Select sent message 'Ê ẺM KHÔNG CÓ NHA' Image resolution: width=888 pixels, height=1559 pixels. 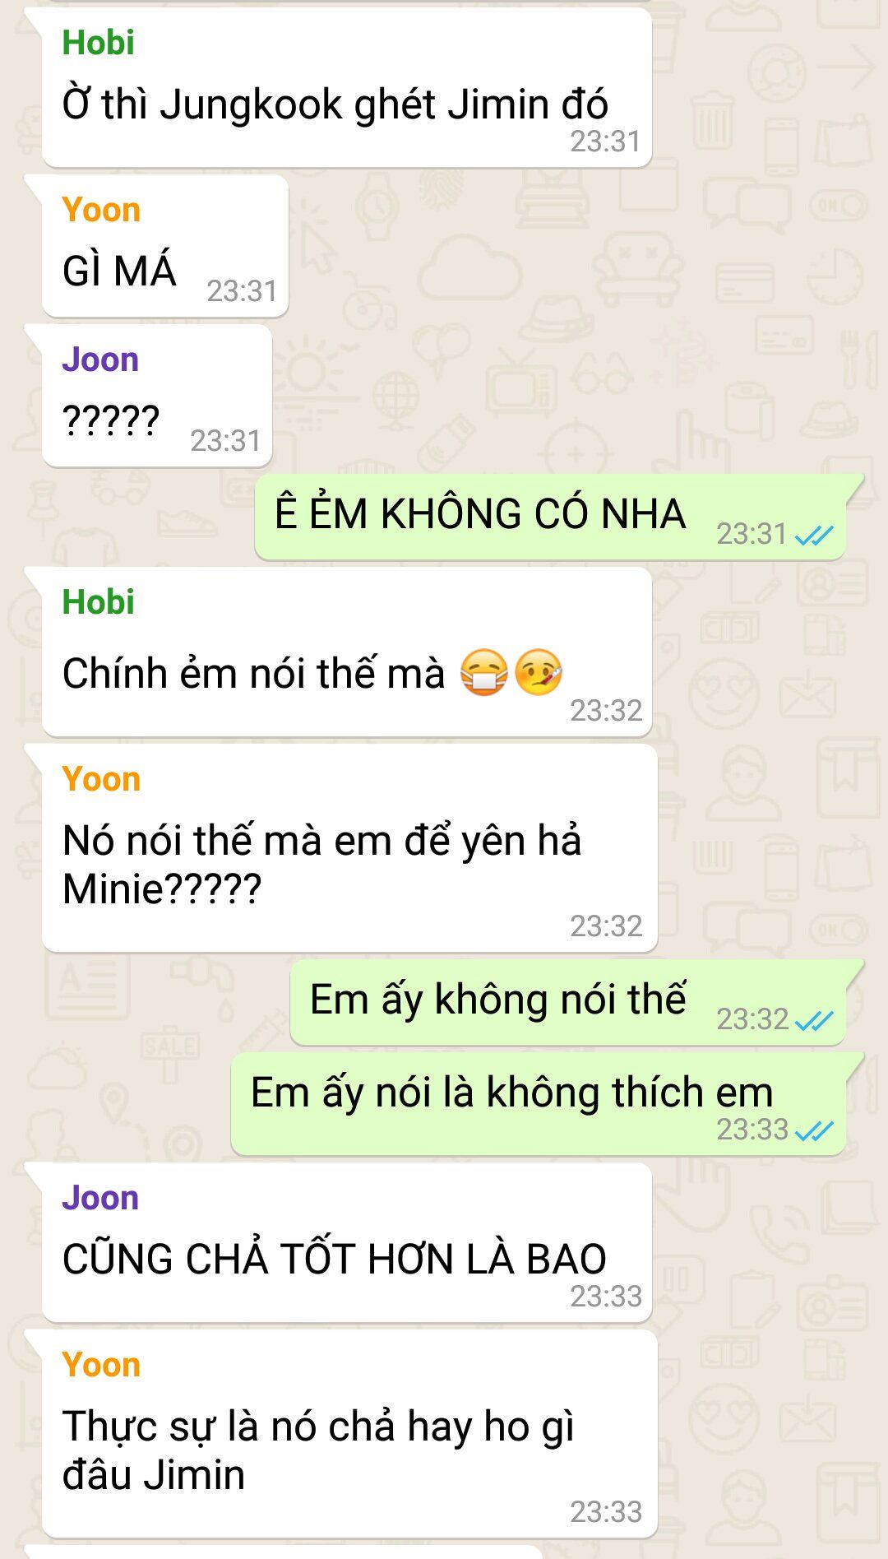550,517
